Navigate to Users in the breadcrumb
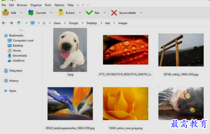Image resolution: width=210 pixels, height=134 pixels. 57,23
